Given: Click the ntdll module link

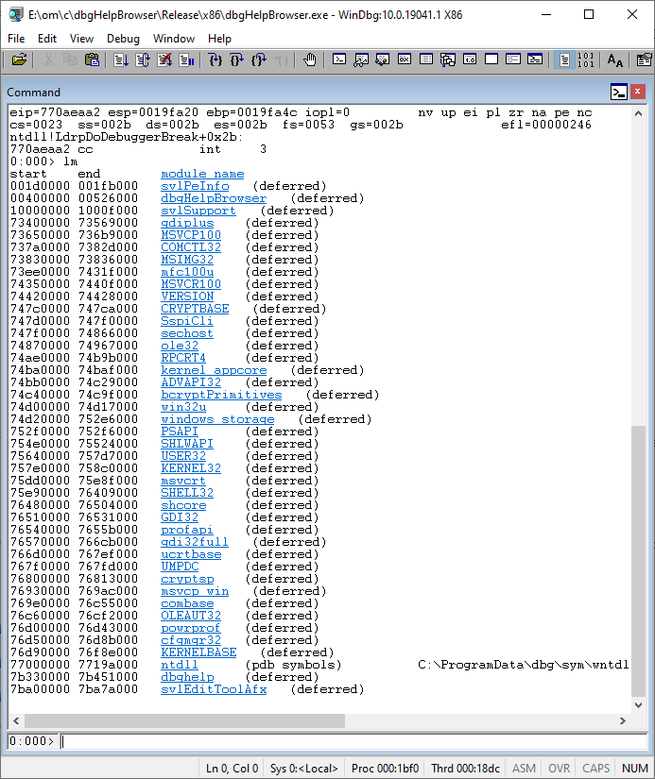Looking at the screenshot, I should pos(180,665).
